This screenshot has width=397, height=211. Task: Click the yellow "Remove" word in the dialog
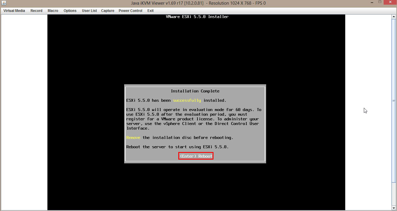click(x=133, y=137)
